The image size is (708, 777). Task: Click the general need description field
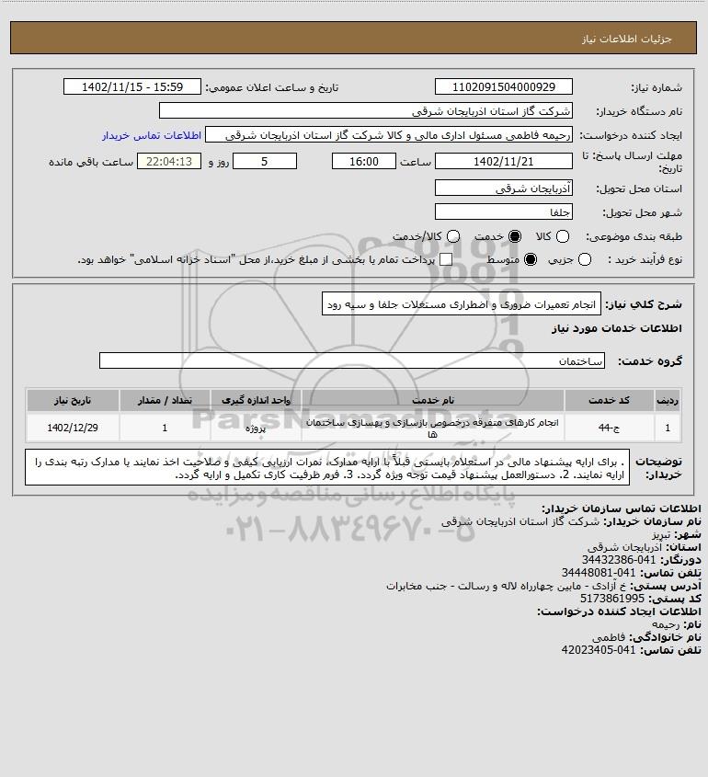coord(462,304)
